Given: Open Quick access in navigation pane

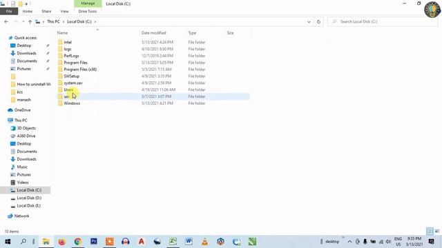Looking at the screenshot, I should [x=26, y=38].
